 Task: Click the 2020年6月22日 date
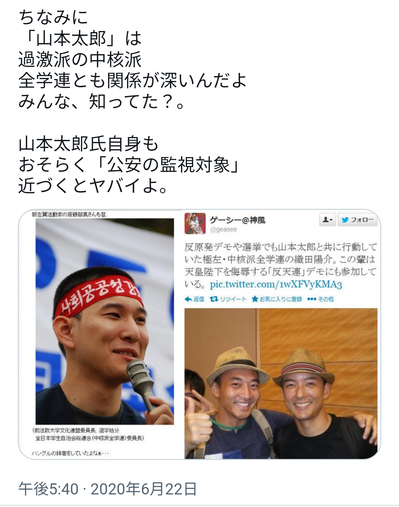[144, 489]
